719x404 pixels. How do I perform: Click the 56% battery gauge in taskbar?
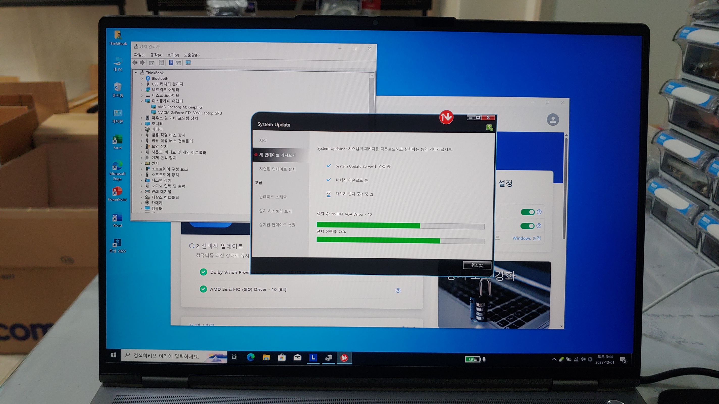472,359
